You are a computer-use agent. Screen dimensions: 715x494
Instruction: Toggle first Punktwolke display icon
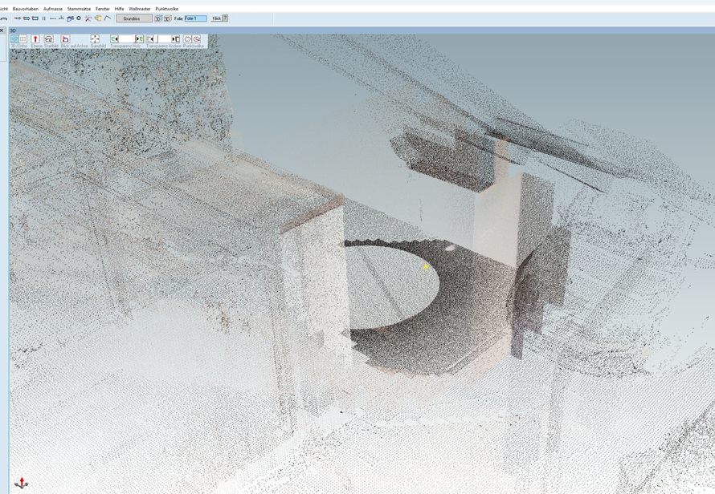[x=187, y=38]
